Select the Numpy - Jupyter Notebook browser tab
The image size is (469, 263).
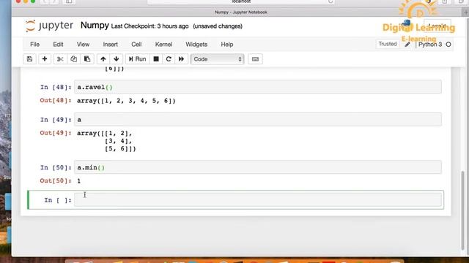241,12
